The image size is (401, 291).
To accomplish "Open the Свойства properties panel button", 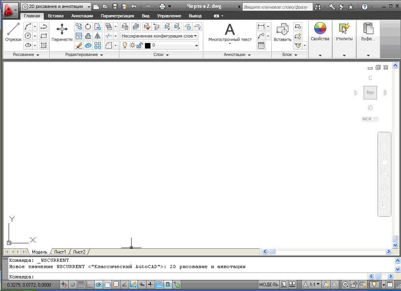I will coord(320,39).
